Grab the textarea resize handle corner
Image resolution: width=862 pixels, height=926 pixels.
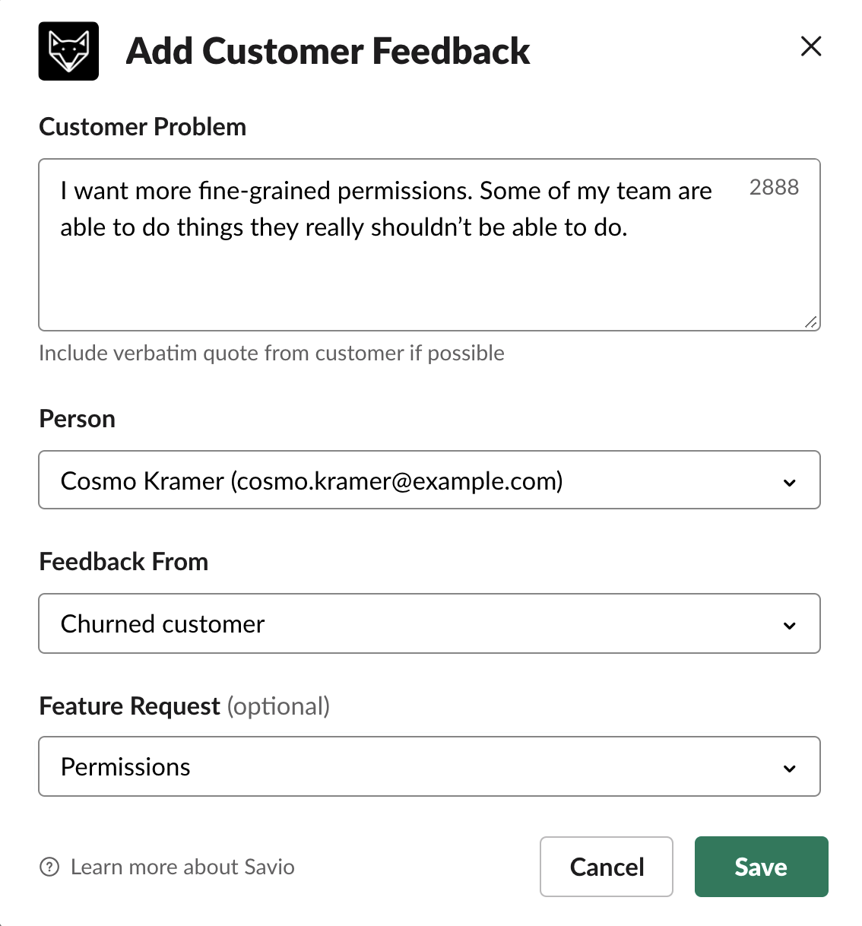[x=811, y=322]
